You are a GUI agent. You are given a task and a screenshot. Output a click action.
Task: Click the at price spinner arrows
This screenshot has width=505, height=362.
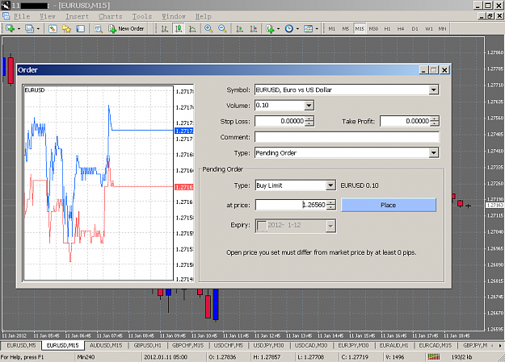point(330,205)
